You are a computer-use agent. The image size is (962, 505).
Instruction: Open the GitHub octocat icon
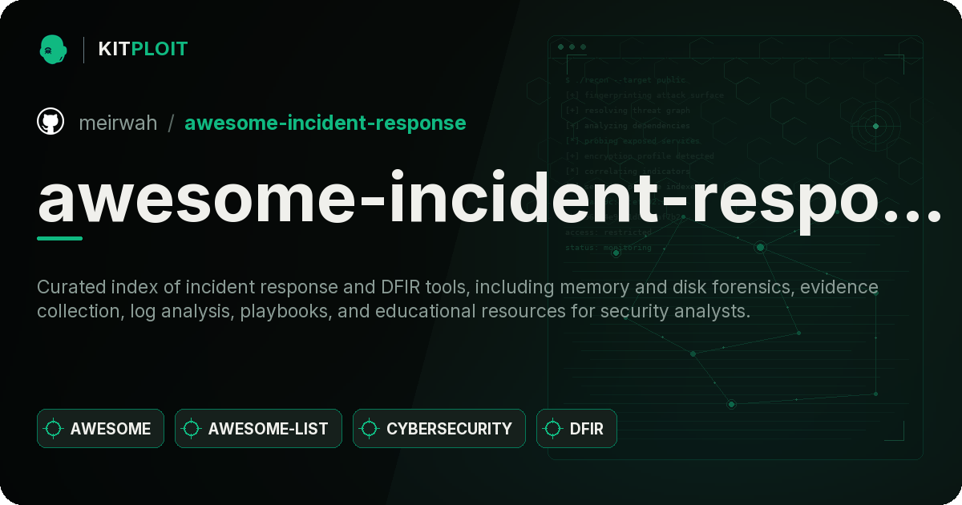(51, 122)
